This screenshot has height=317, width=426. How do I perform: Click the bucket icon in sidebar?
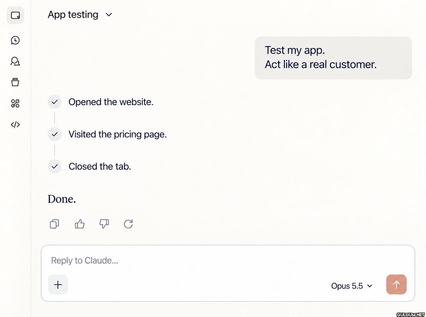(x=15, y=82)
